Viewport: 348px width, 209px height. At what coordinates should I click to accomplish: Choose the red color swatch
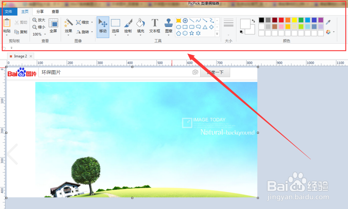pos(281,20)
